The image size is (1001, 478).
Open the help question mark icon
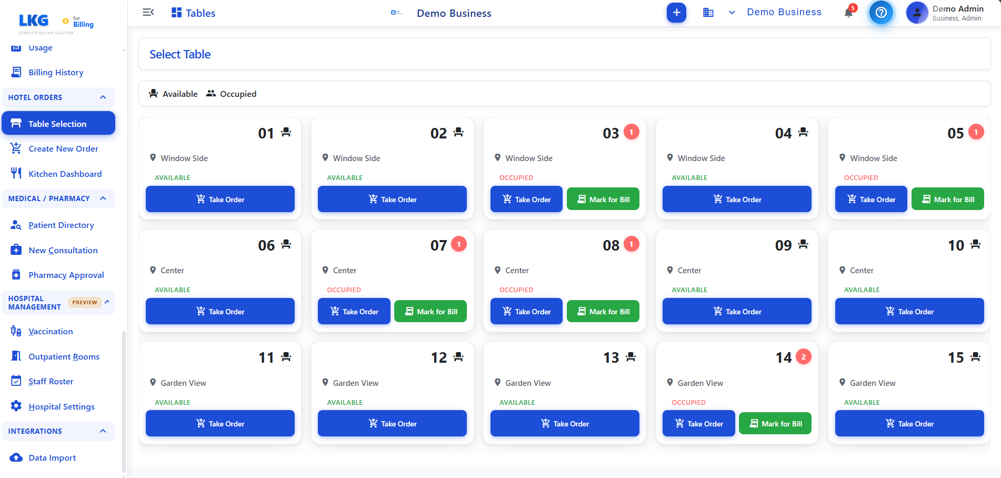pos(881,13)
